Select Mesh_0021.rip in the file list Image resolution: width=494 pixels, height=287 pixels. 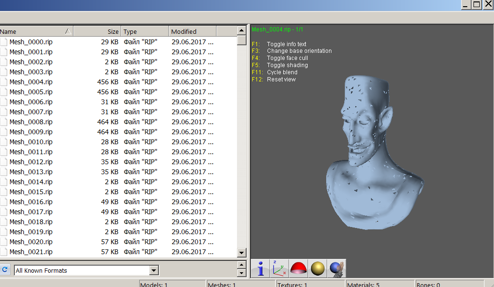coord(31,252)
